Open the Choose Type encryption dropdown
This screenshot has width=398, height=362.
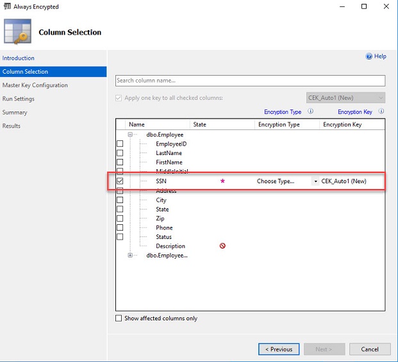click(x=315, y=181)
